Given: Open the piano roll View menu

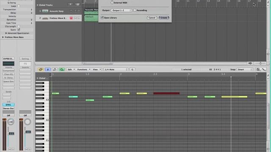Looking at the screenshot, I should tap(97, 69).
